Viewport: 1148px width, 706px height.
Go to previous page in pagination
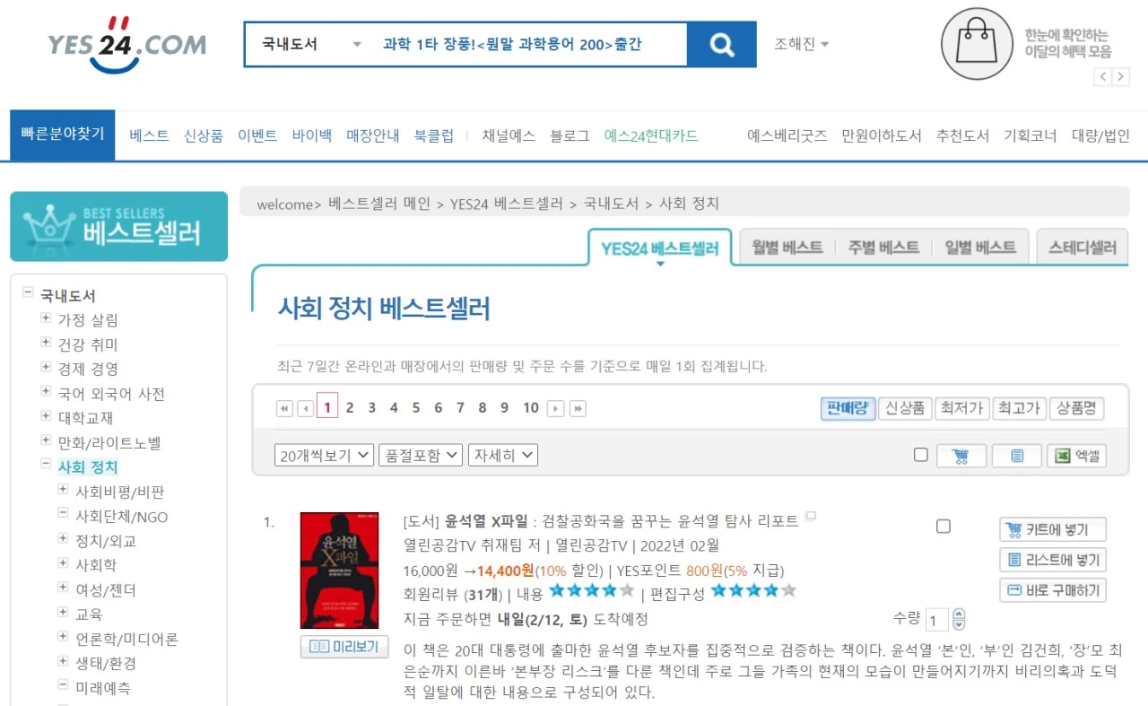pos(305,408)
